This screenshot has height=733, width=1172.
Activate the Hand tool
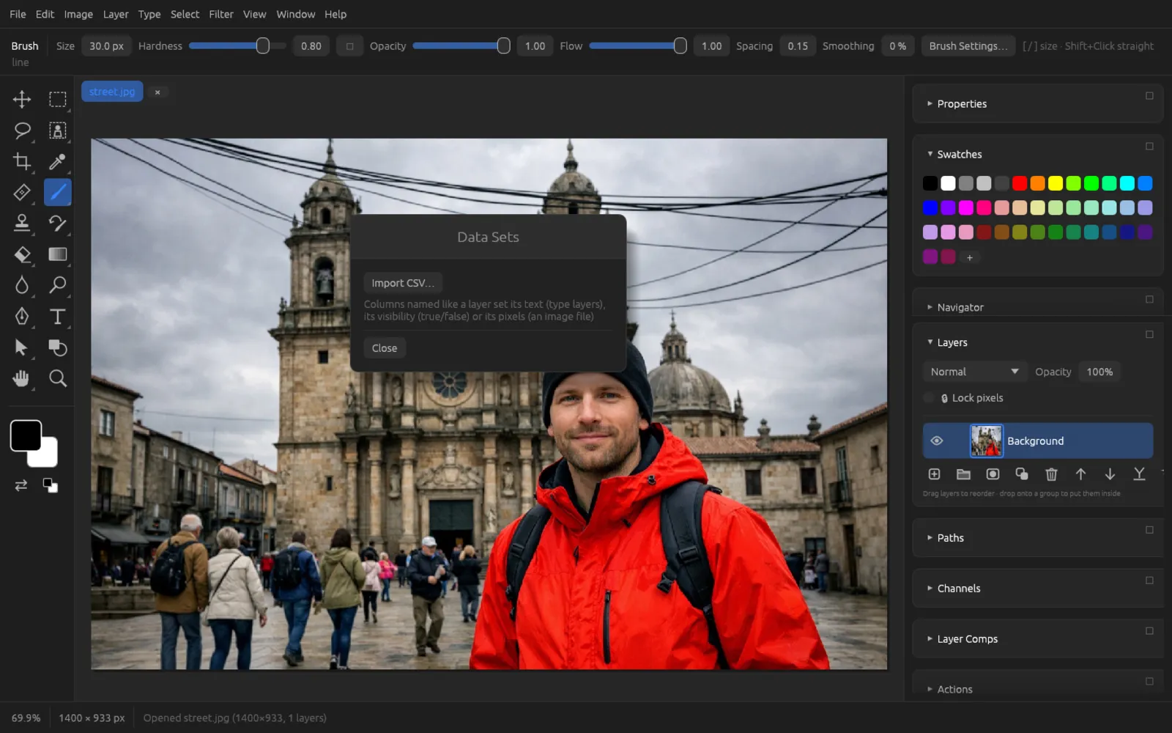[22, 378]
